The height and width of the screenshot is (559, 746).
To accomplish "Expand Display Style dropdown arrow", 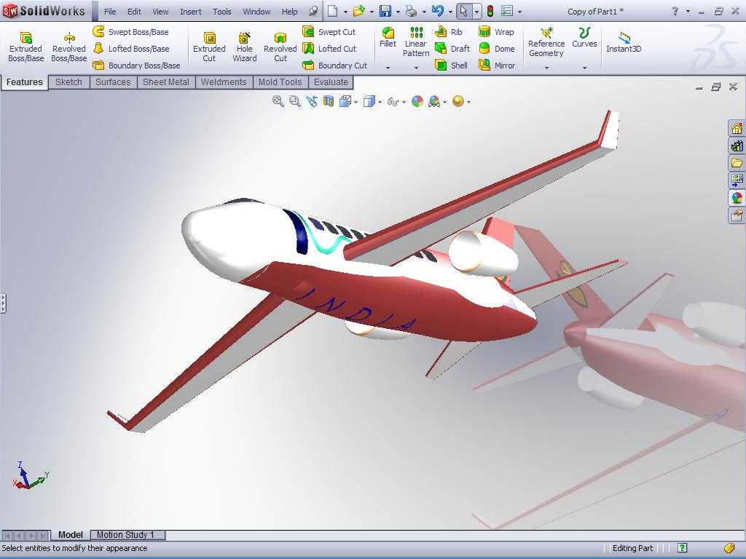I will (x=380, y=102).
